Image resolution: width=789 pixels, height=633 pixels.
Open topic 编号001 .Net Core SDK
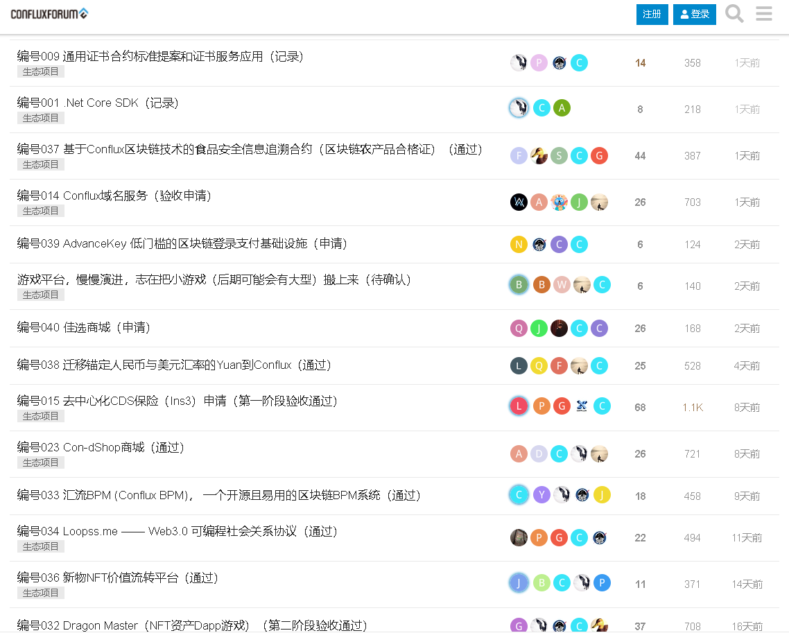click(x=98, y=103)
